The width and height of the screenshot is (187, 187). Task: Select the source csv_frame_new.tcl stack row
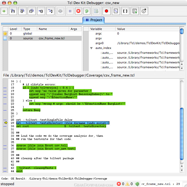[x=45, y=38]
